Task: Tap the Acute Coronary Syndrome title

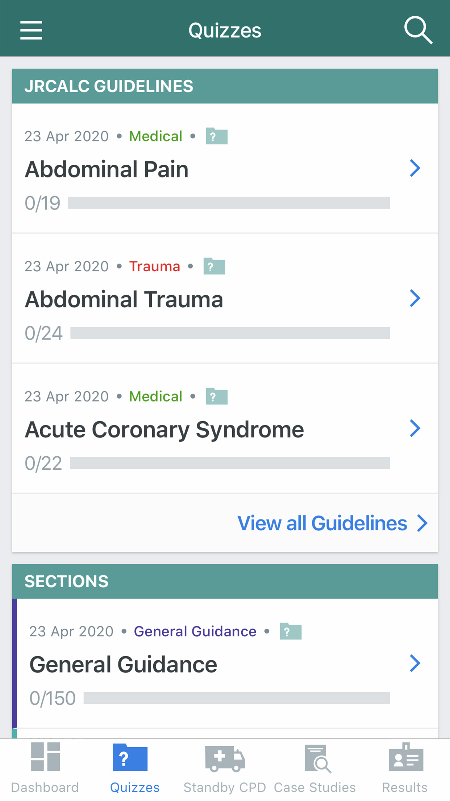Action: click(x=164, y=430)
